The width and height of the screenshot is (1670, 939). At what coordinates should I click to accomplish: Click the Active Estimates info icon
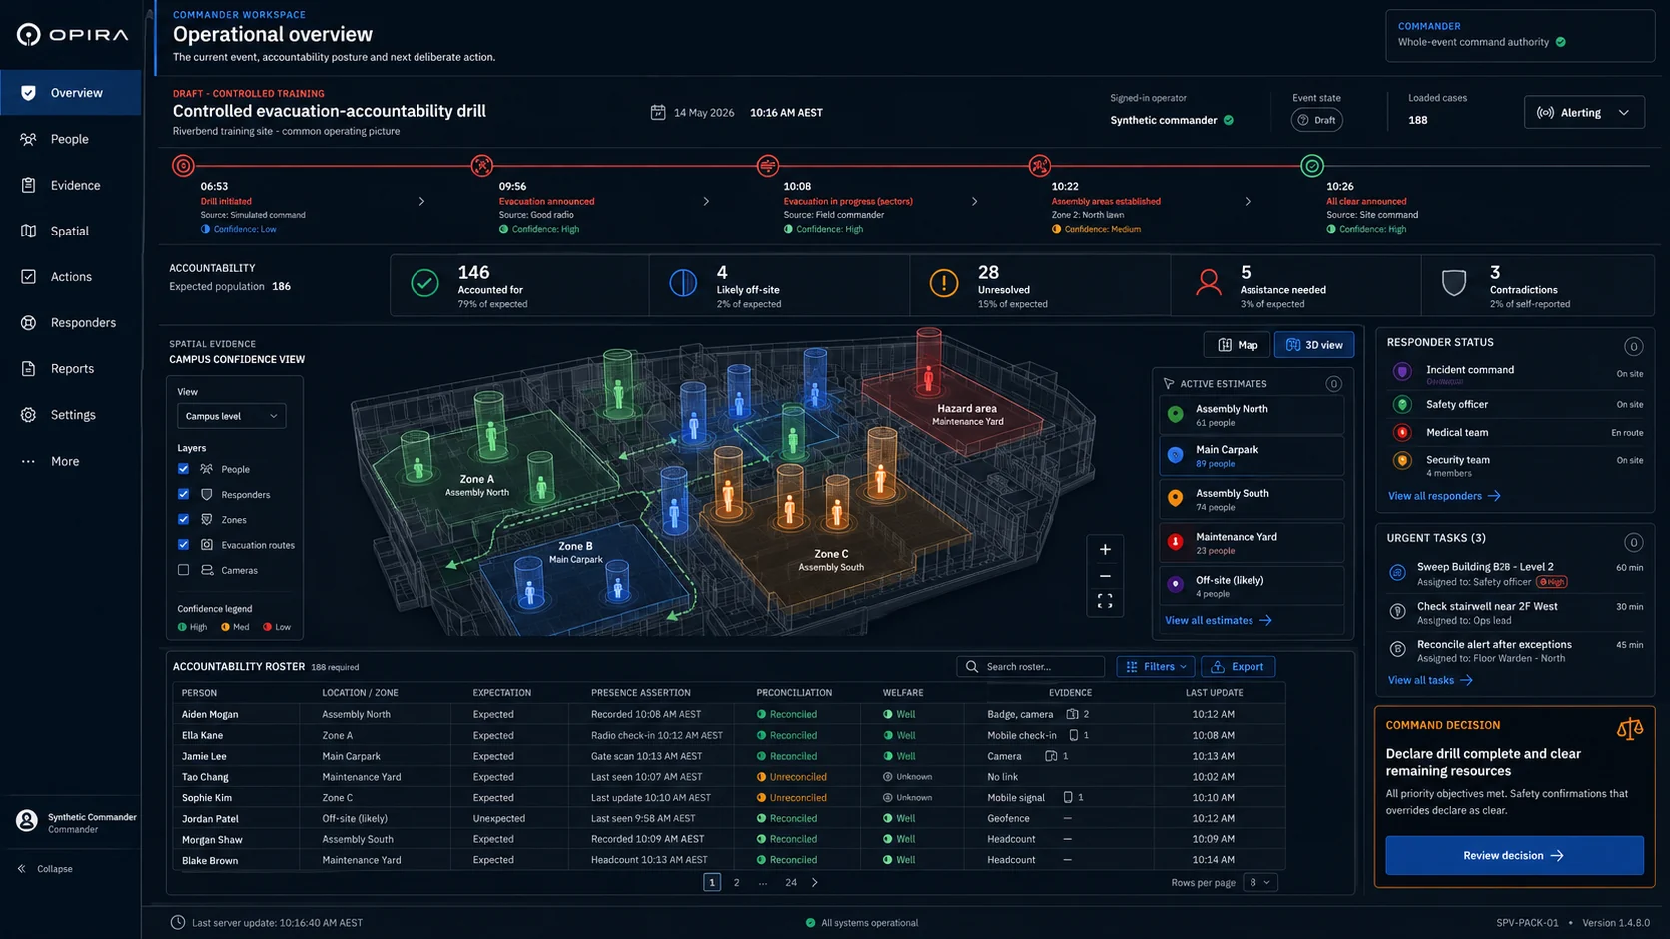click(1333, 384)
